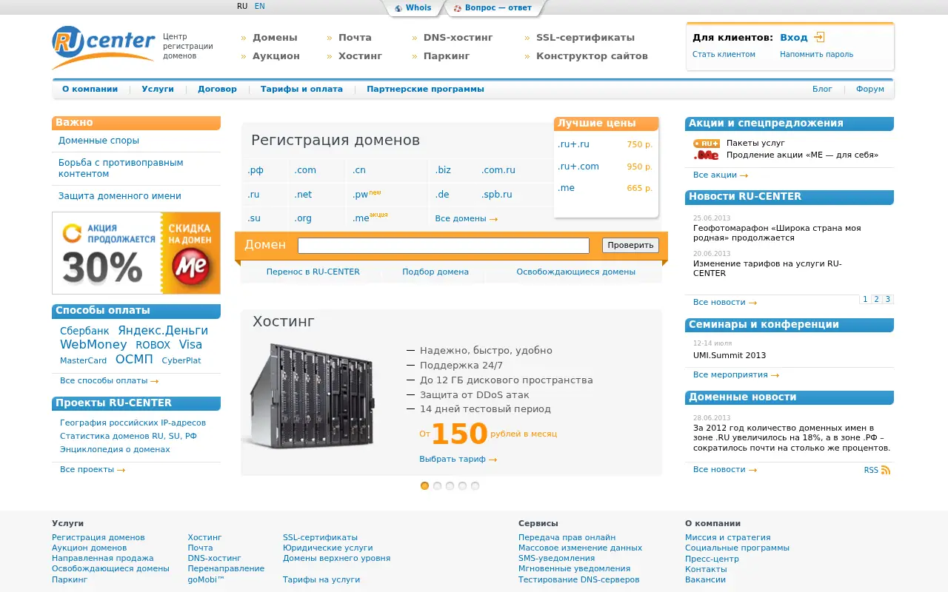
Task: Click Яндекс.Деньги payment method
Action: coord(163,331)
